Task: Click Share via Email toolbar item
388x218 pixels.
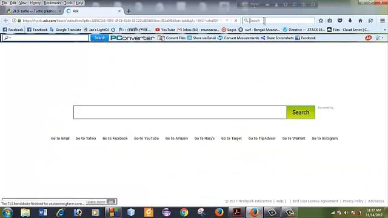Action: 201,38
